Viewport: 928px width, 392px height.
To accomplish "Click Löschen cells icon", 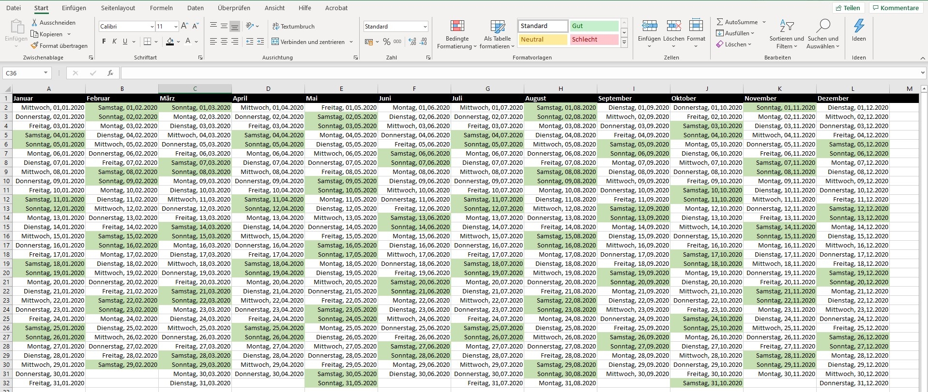I will (674, 26).
